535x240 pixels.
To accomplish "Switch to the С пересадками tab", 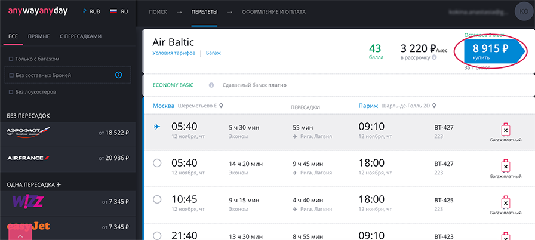I will click(x=81, y=36).
